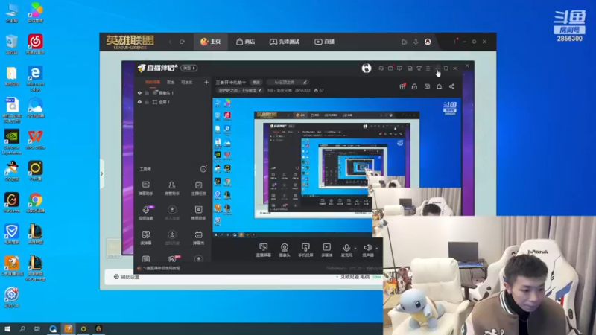Click the streamer avatar in the companion title bar
The height and width of the screenshot is (335, 596).
click(x=367, y=68)
